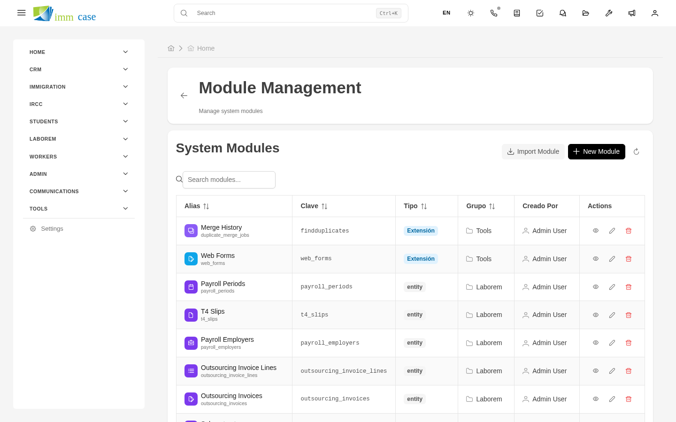View the Payroll Periods module eye icon

(x=596, y=287)
